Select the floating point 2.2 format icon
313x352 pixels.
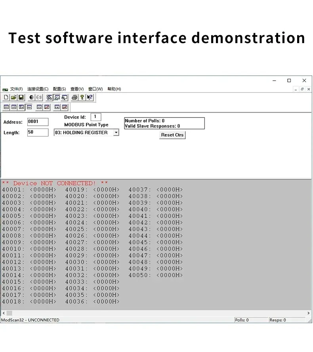[39, 107]
